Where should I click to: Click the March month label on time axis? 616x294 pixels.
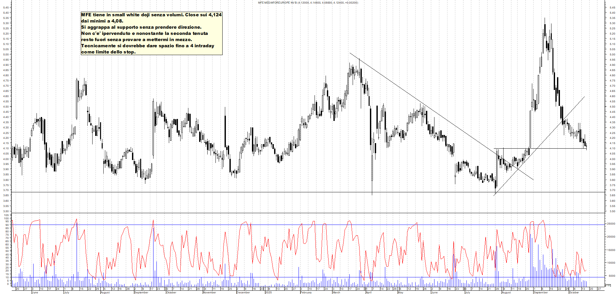click(x=336, y=292)
